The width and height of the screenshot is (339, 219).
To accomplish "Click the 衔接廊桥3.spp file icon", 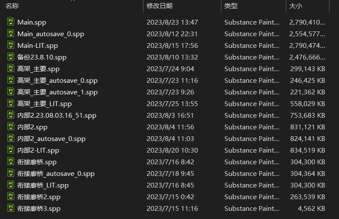I will (x=11, y=208).
